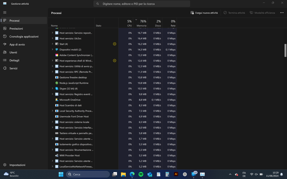Screen dimensions: 287x179
Task: Select the Usermode Font Driver Host row
Action: 112,116
